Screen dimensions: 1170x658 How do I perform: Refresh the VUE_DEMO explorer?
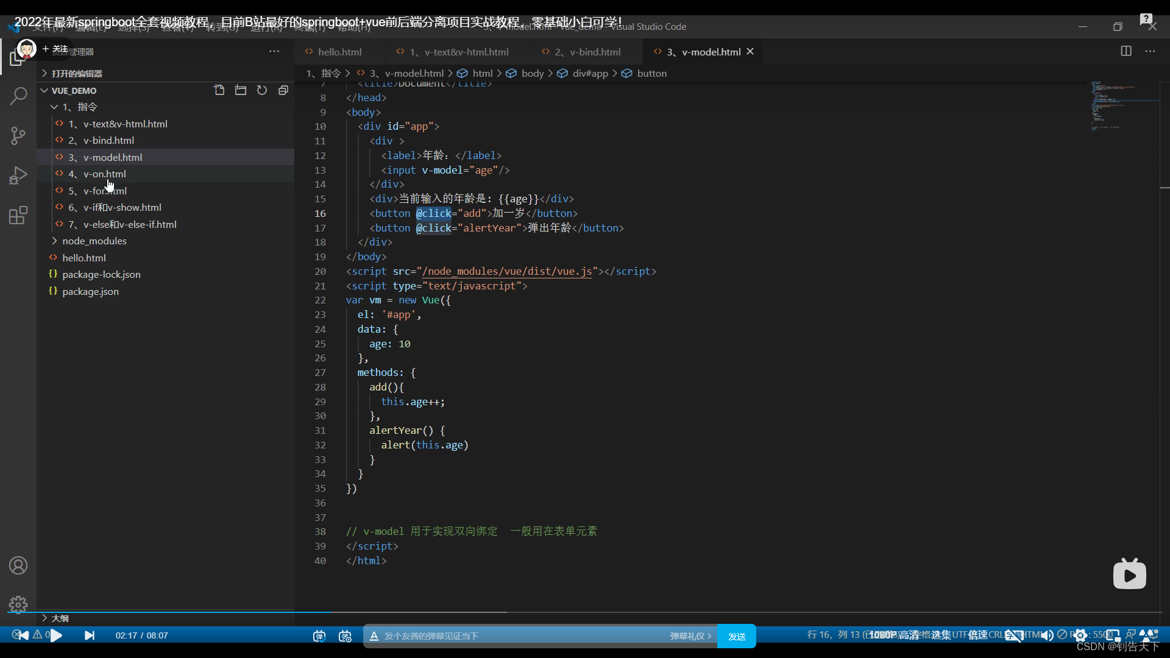pyautogui.click(x=262, y=90)
